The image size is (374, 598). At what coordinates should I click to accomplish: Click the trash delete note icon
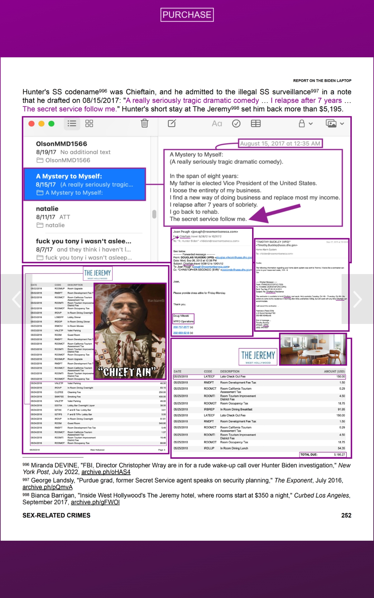pos(145,124)
